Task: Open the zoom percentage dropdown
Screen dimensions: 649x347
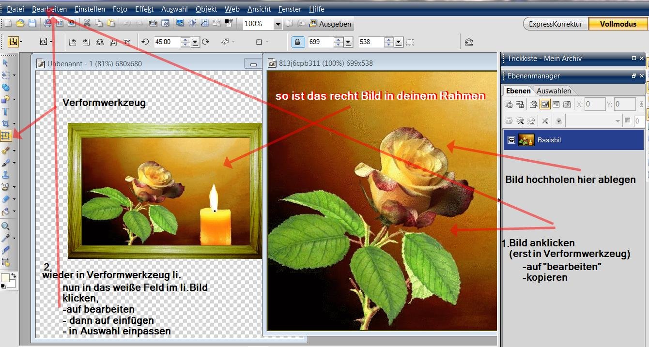Action: click(278, 24)
